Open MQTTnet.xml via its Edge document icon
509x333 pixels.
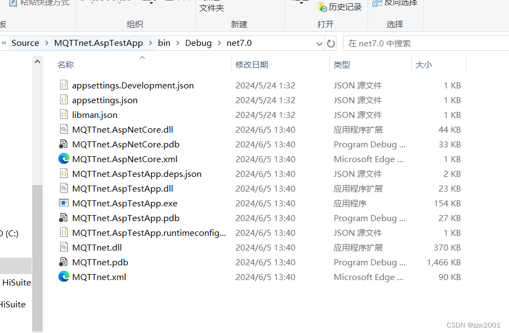(64, 277)
